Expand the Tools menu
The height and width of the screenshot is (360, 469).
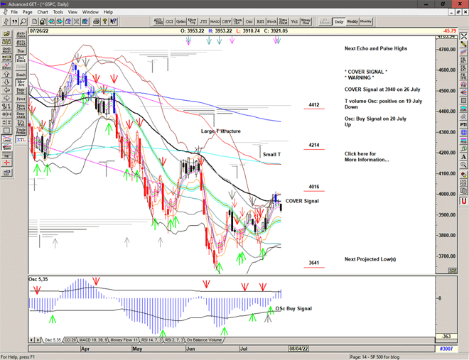(58, 12)
